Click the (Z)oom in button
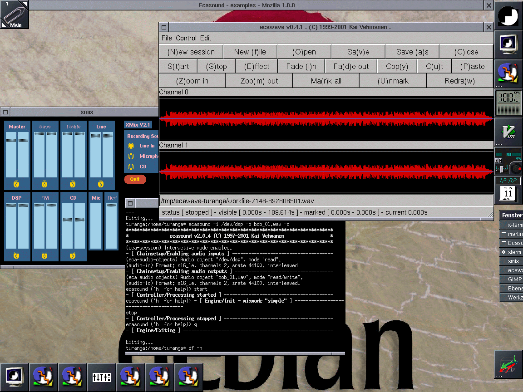Image resolution: width=523 pixels, height=392 pixels. pyautogui.click(x=192, y=81)
